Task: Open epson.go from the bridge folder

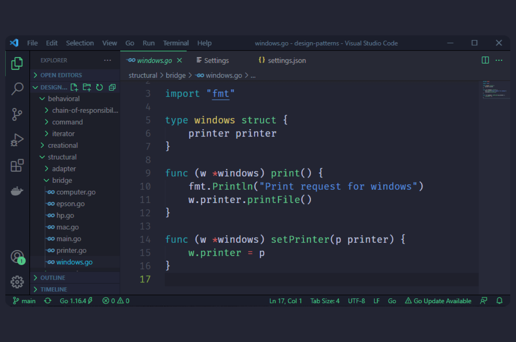Action: [69, 204]
